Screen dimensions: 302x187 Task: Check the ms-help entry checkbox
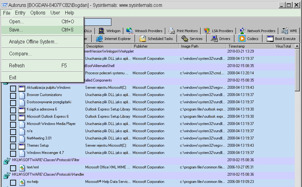(x=13, y=183)
